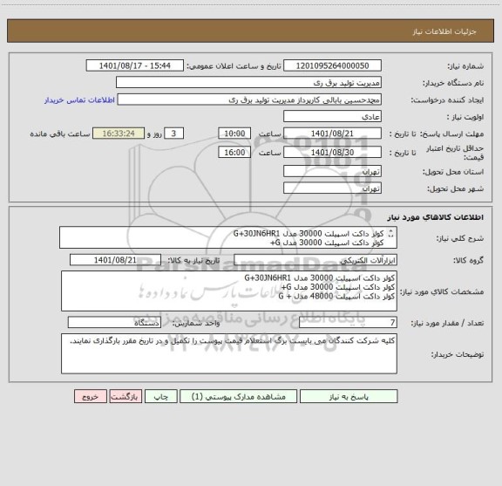The width and height of the screenshot is (502, 486).
Task: Click the تعداد / مقدار مورد نیاز label
Action: tap(447, 323)
